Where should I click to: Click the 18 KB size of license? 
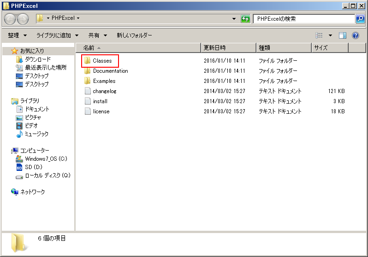(x=338, y=111)
